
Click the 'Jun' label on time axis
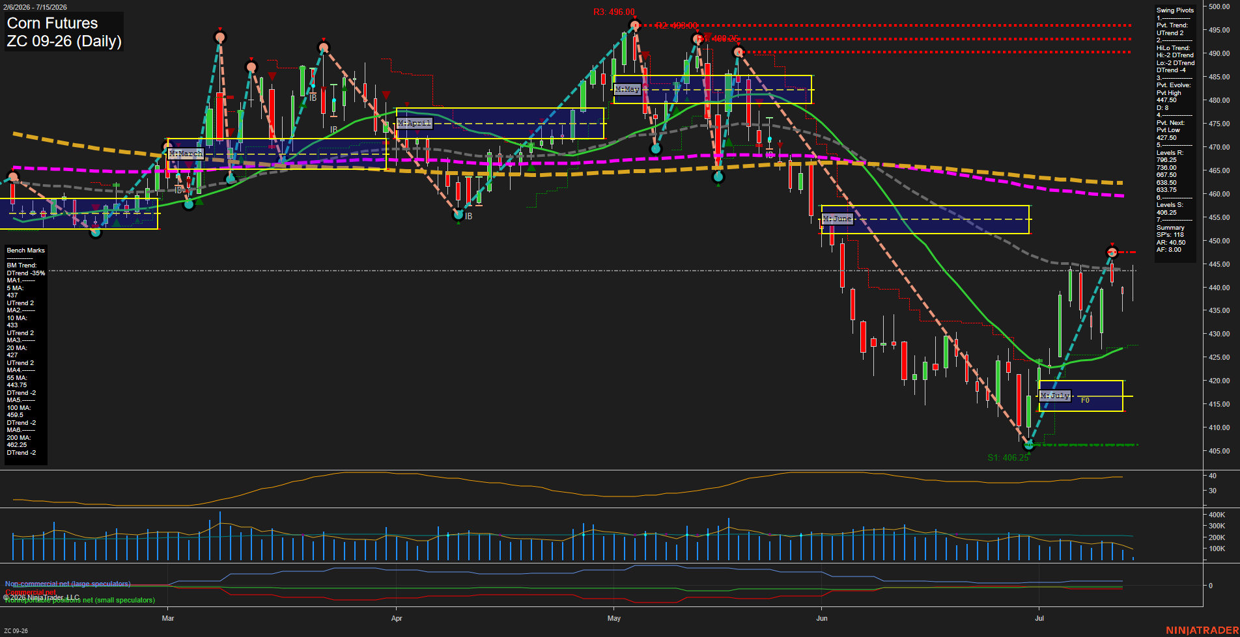click(x=822, y=618)
